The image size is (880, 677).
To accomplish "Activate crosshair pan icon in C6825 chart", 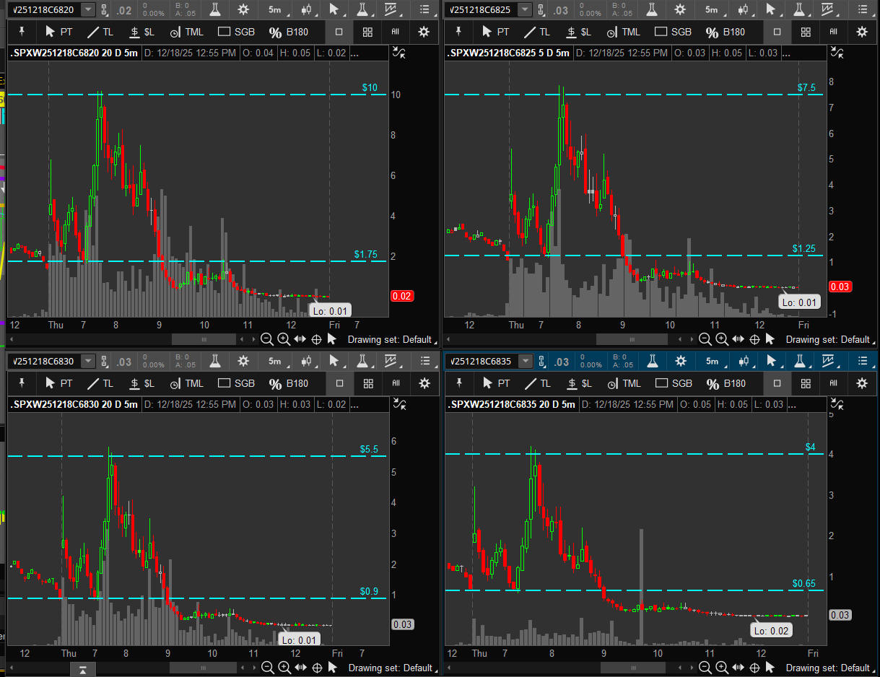I will point(754,339).
